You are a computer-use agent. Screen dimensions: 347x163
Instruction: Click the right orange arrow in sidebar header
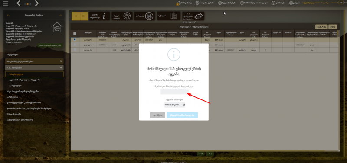pyautogui.click(x=60, y=15)
